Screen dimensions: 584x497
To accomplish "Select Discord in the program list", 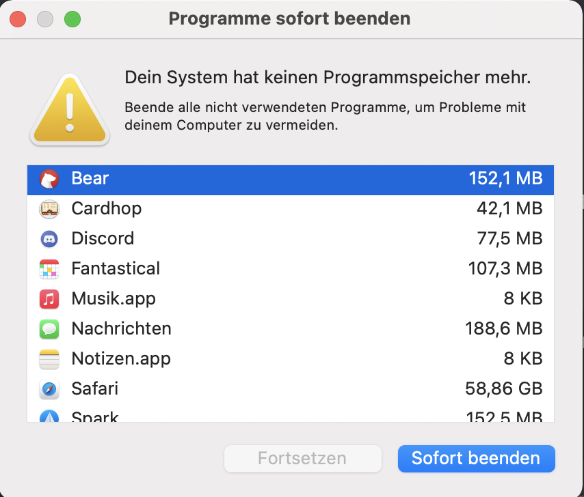I will click(x=103, y=239).
